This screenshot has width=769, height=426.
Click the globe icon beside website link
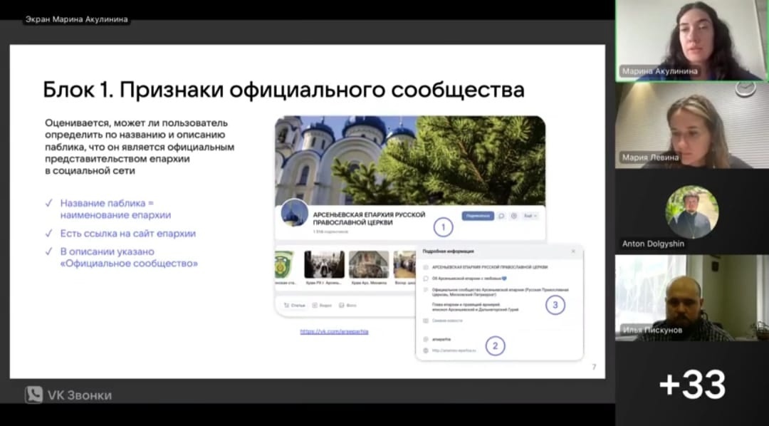426,350
